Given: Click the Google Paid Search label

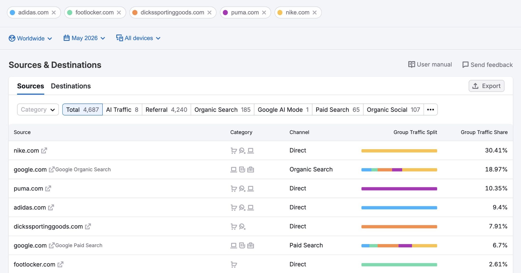Looking at the screenshot, I should click(x=79, y=245).
